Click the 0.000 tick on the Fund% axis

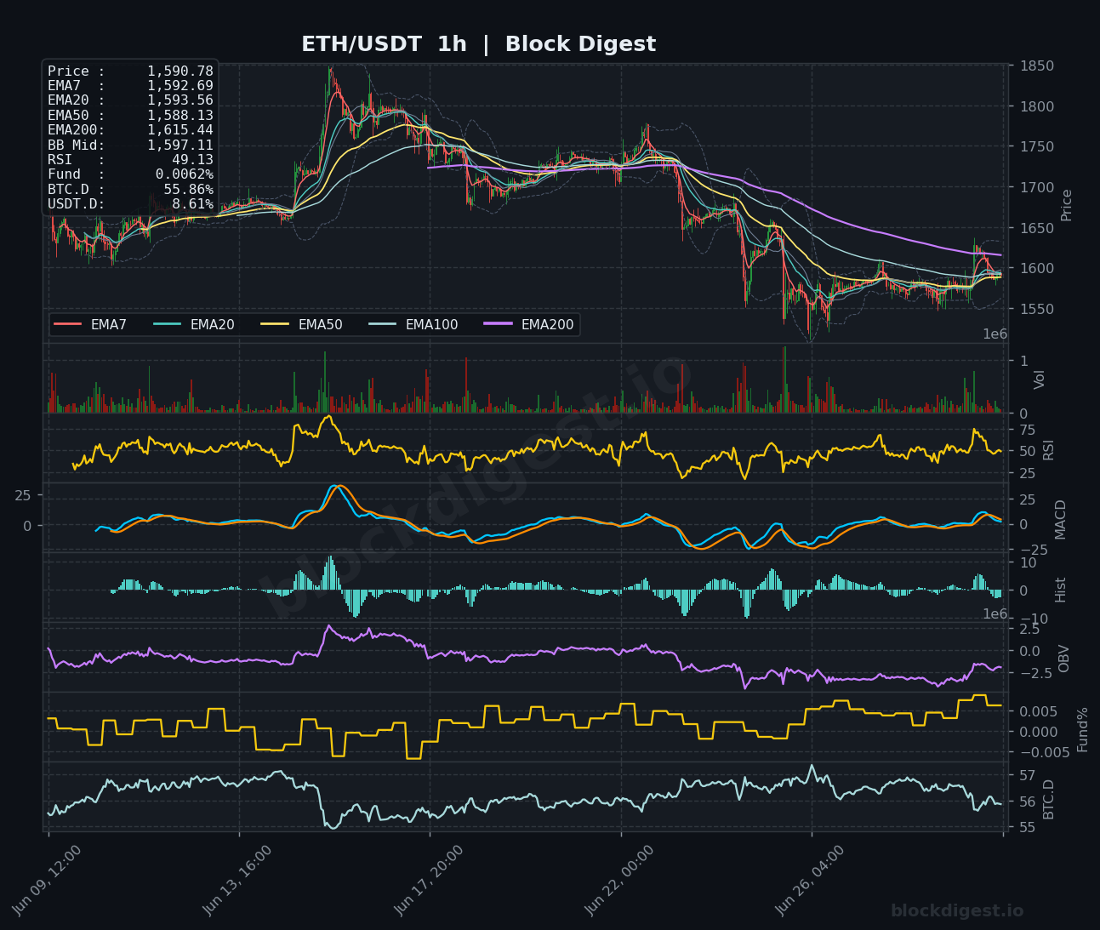tap(1038, 732)
